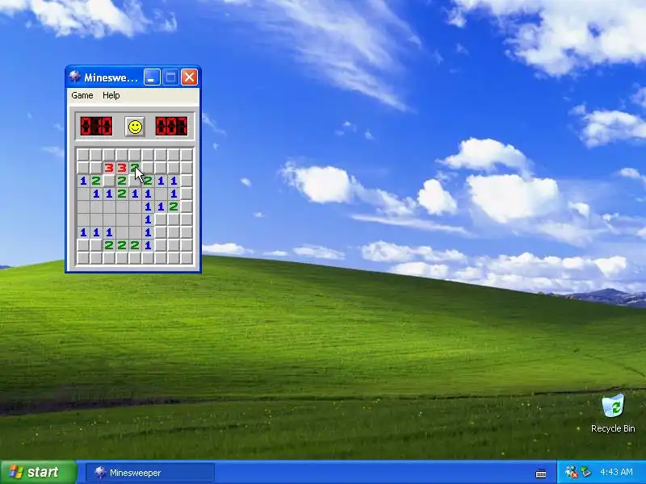Click the right red 3 tile
646x484 pixels.
[x=122, y=168]
